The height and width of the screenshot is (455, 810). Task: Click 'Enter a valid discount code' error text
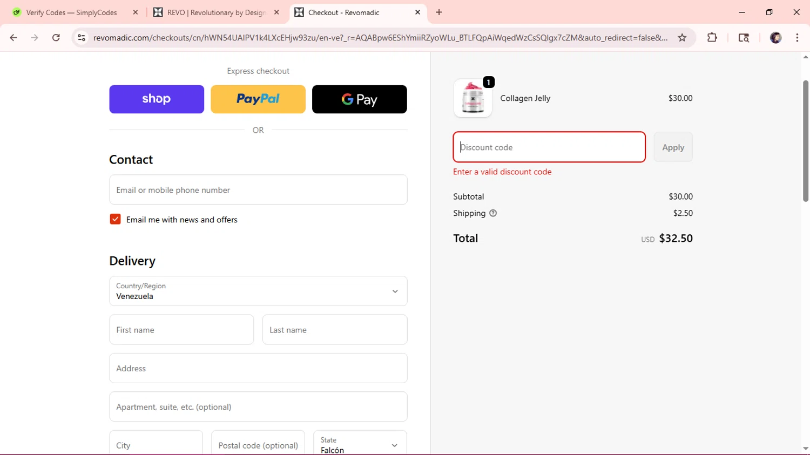(x=502, y=172)
